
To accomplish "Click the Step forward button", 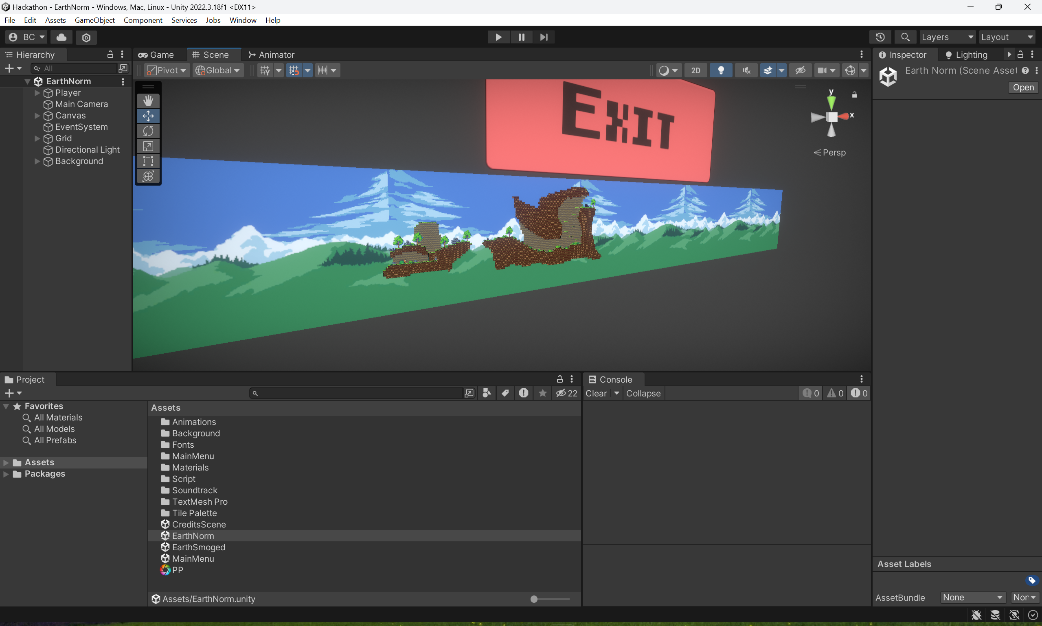I will click(x=544, y=37).
